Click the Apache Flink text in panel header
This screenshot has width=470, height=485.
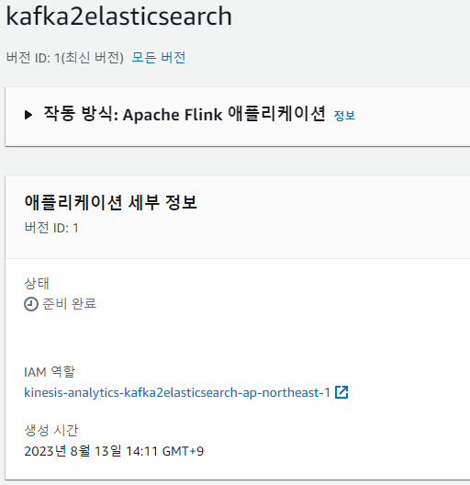point(173,115)
